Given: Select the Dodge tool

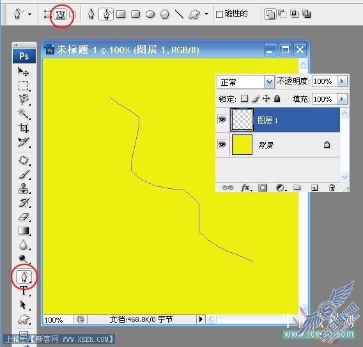Looking at the screenshot, I should (x=24, y=259).
